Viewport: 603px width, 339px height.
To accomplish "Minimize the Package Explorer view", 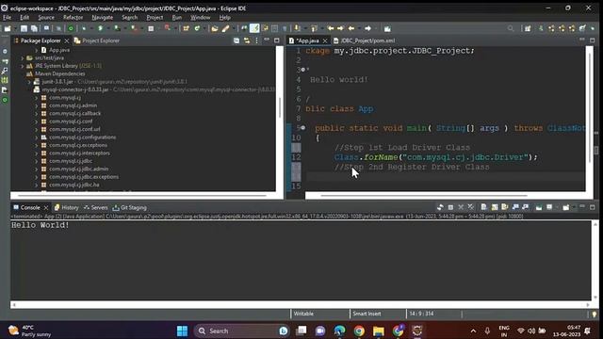I will coord(267,40).
